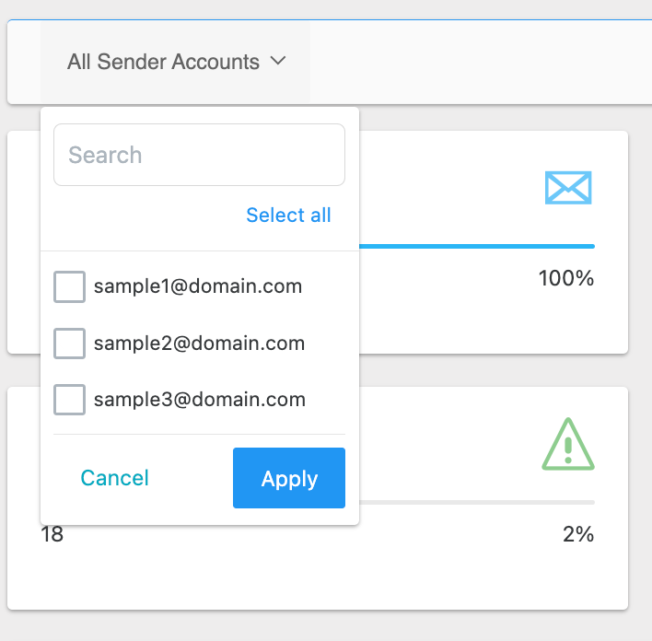Click Select all link
The image size is (652, 641).
(288, 216)
